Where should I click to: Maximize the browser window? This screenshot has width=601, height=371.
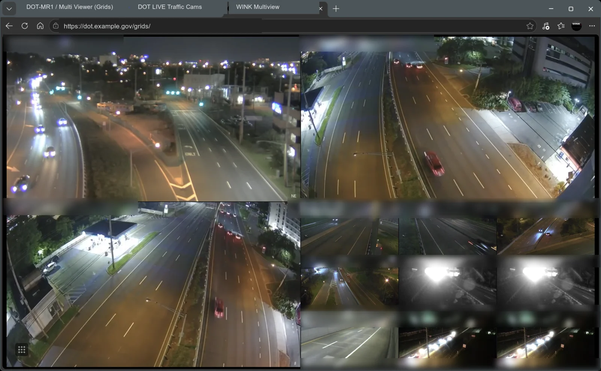point(571,9)
